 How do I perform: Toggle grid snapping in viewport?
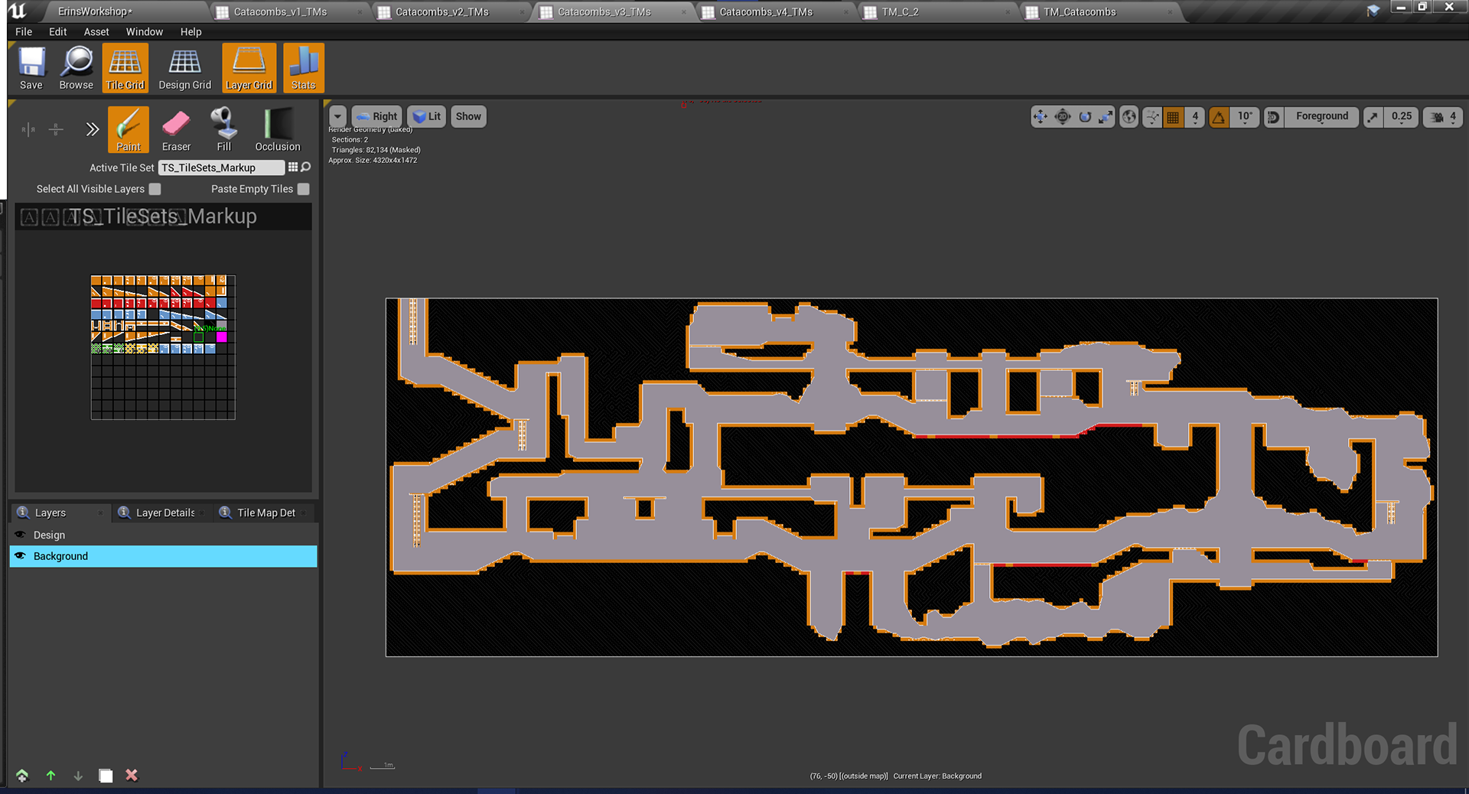(1173, 117)
